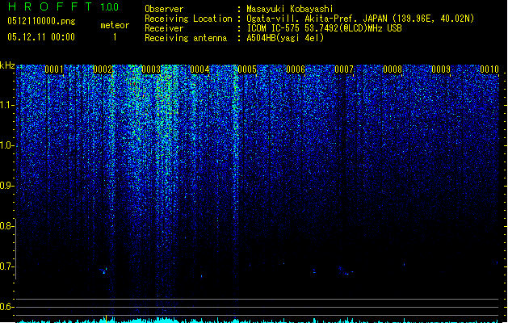The height and width of the screenshot is (323, 508).
Task: Click the cyan signal power graph at the bottom
Action: (258, 320)
